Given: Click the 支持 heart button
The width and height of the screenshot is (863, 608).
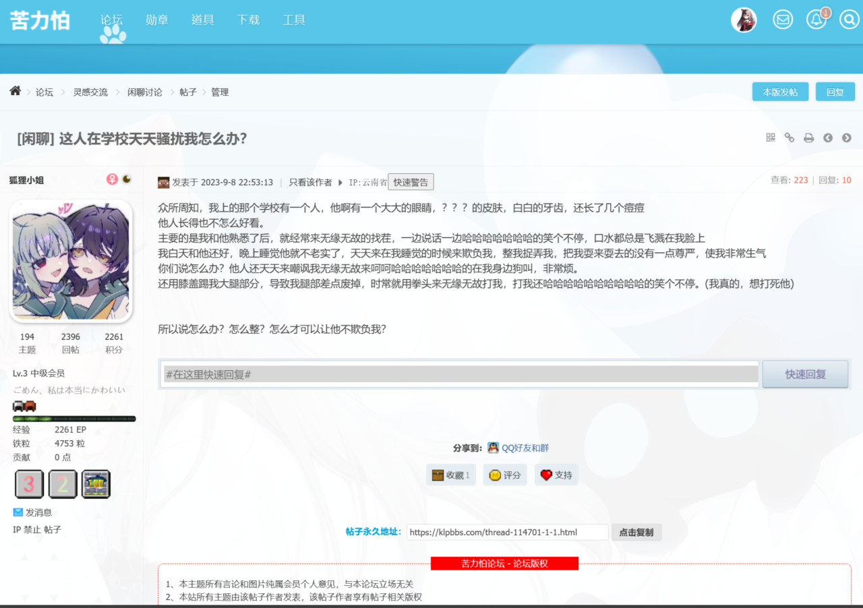Looking at the screenshot, I should tap(556, 475).
